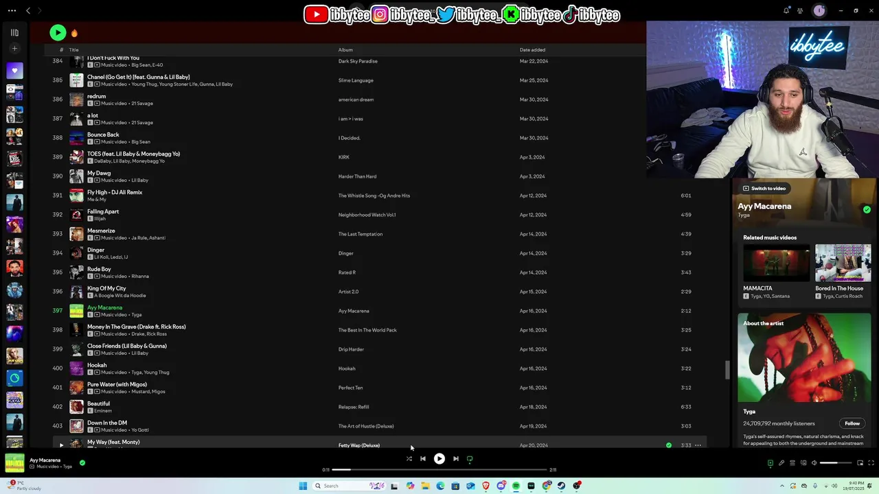
Task: Click the Down In the DM track title
Action: 107,423
